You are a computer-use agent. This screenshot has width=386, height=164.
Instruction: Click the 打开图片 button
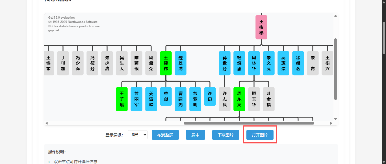pos(260,135)
